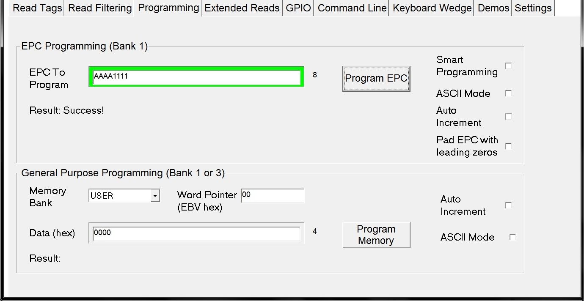Open the Command Line tab
584x301 pixels.
coord(352,8)
